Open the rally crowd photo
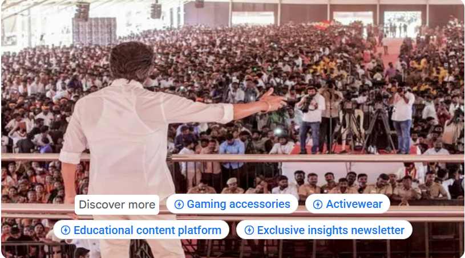Screen dimensions: 465x258 click(x=233, y=129)
